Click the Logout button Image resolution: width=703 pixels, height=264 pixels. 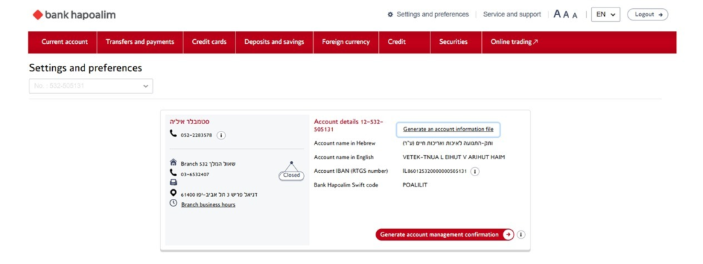click(x=648, y=14)
